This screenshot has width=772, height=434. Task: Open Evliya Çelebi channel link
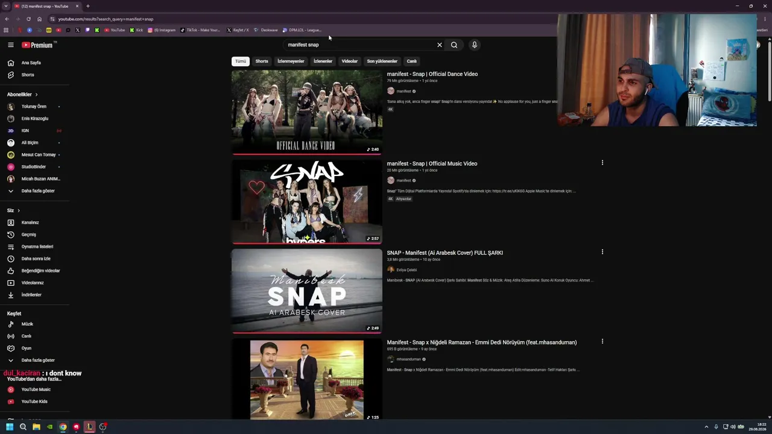[x=407, y=270]
